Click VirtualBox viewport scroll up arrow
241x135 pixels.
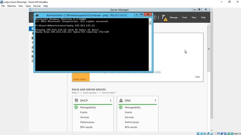(x=212, y=9)
